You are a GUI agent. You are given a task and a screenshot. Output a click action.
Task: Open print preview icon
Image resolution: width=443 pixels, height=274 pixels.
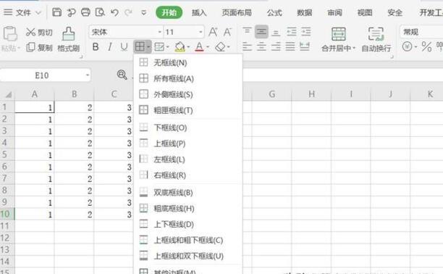pyautogui.click(x=100, y=12)
